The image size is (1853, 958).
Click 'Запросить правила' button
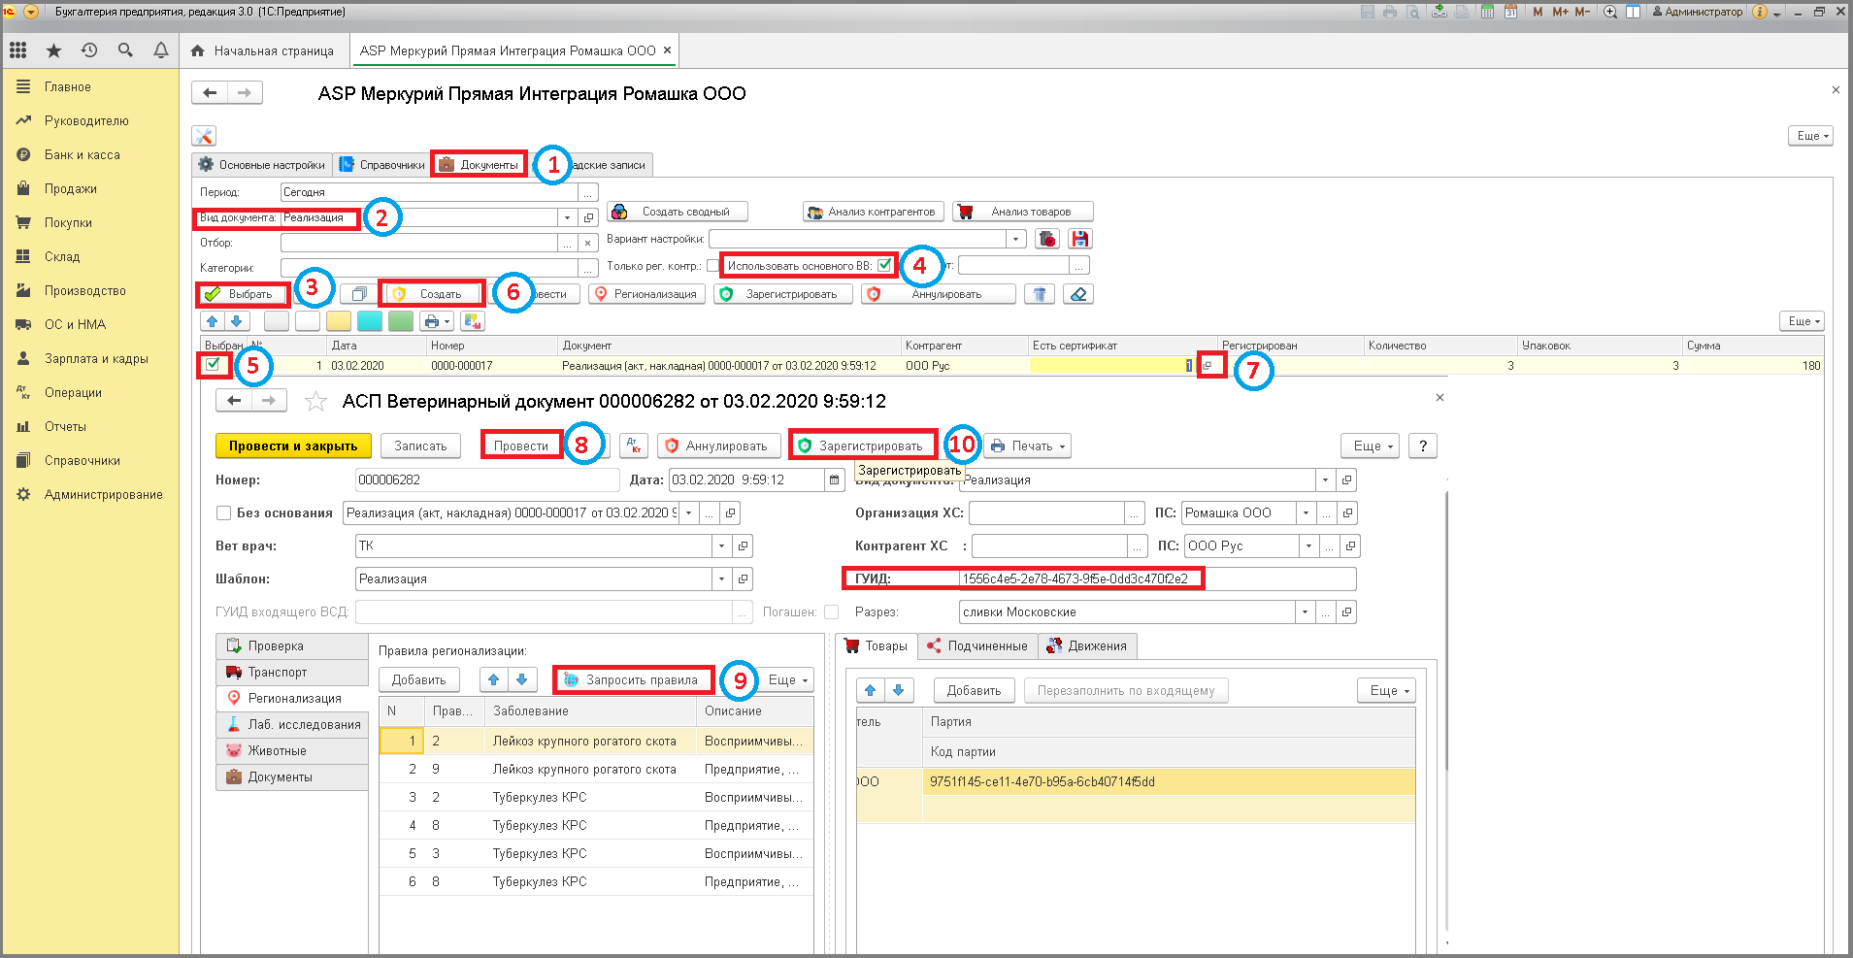tap(632, 680)
